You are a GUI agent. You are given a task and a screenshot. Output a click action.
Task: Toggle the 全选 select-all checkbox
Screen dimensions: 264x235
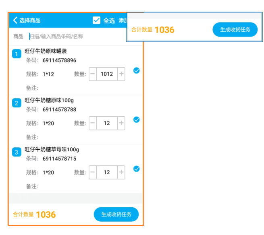click(x=96, y=20)
